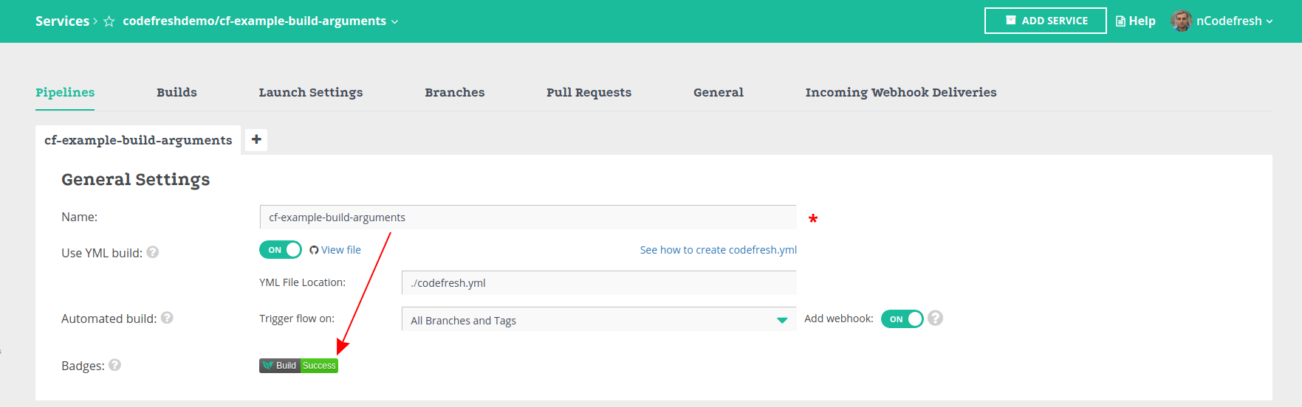Expand the All Branches and Tags dropdown
Screen dimensions: 1302x407
coord(599,319)
